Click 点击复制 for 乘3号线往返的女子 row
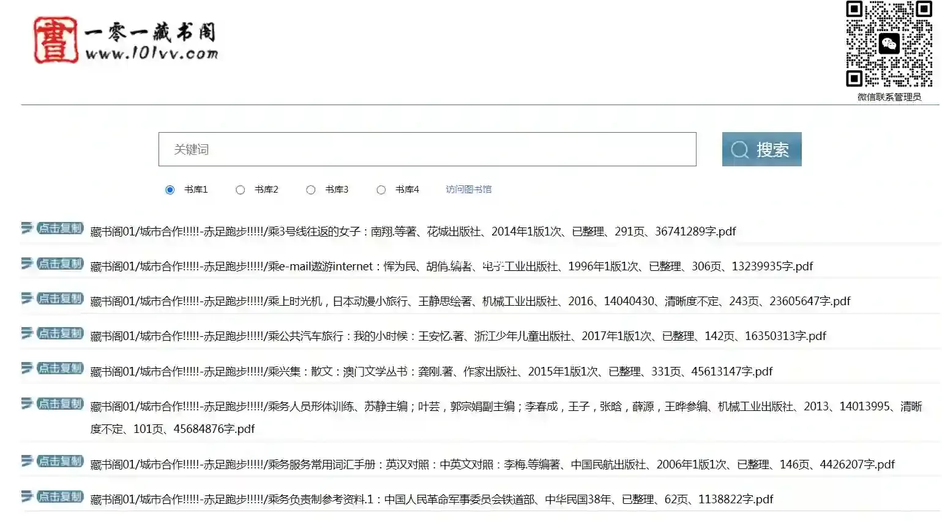Screen dimensions: 942x521 click(60, 228)
